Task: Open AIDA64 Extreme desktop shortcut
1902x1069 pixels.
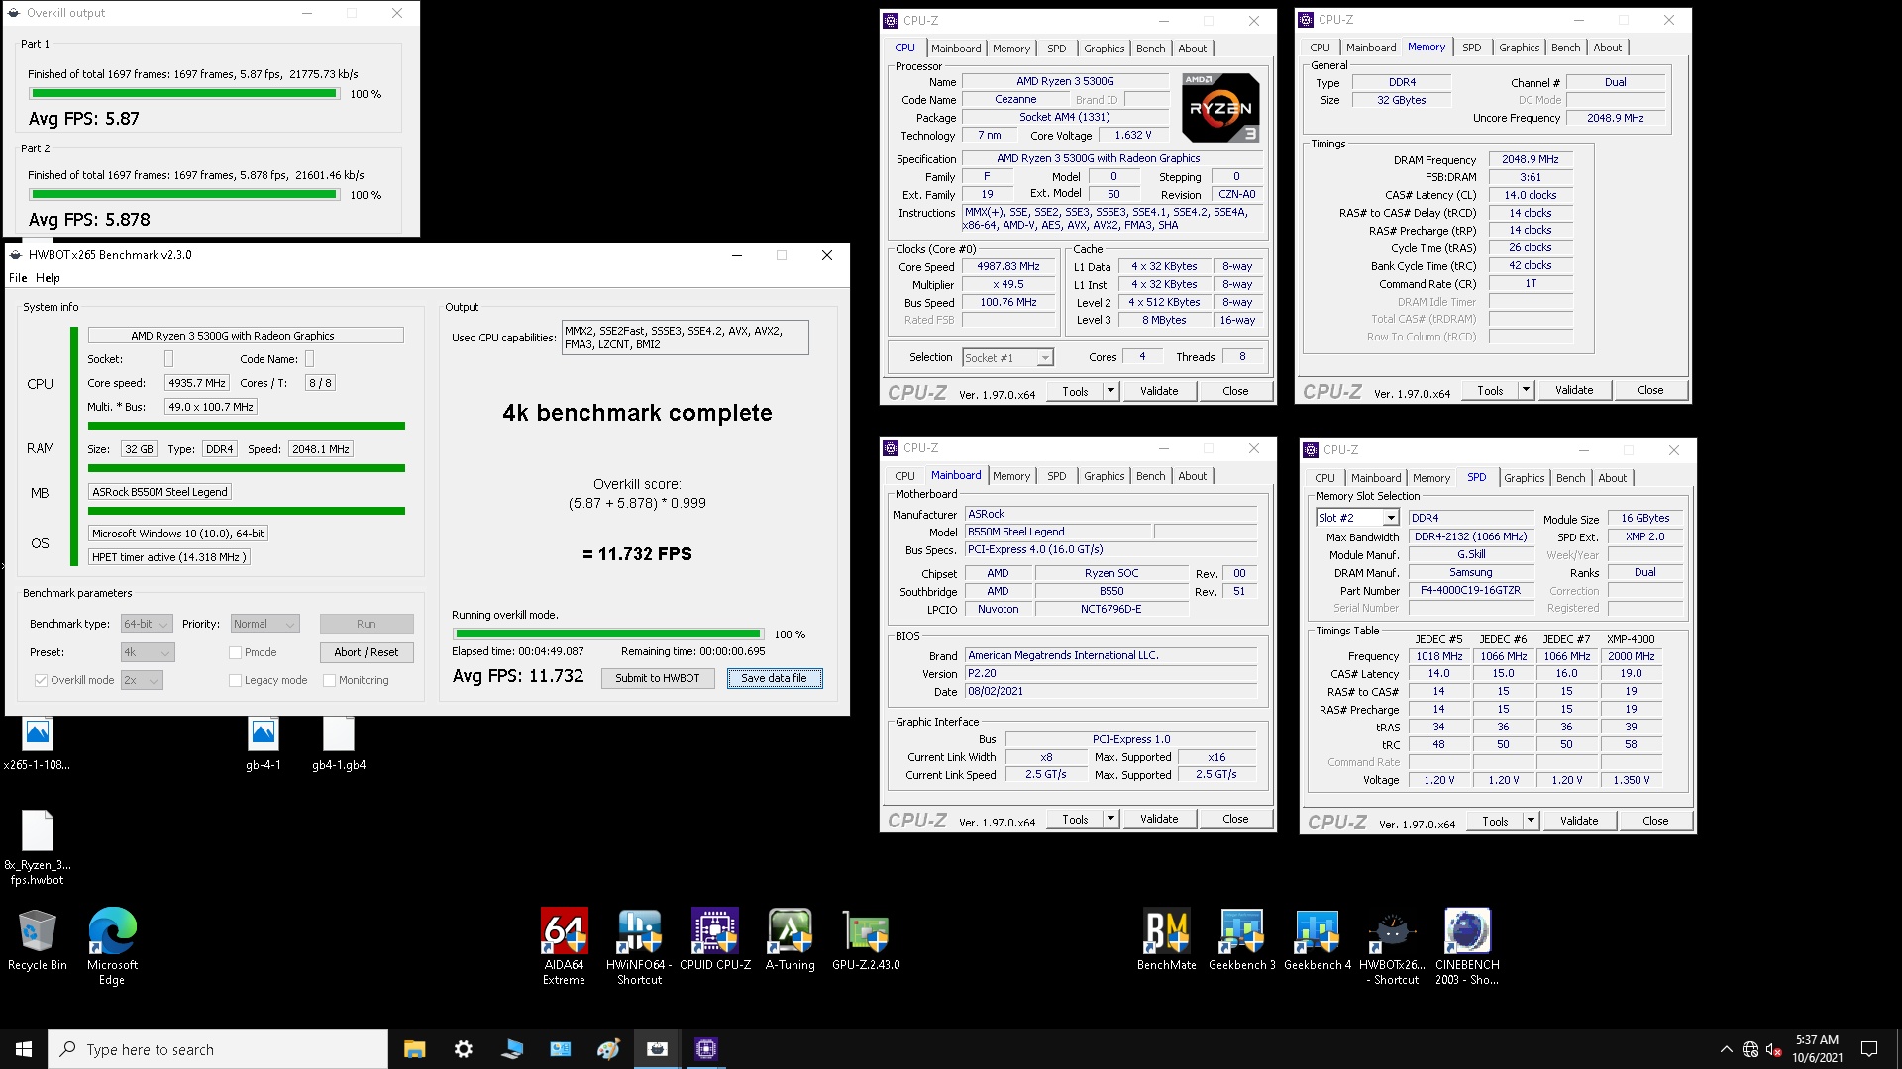Action: click(564, 945)
